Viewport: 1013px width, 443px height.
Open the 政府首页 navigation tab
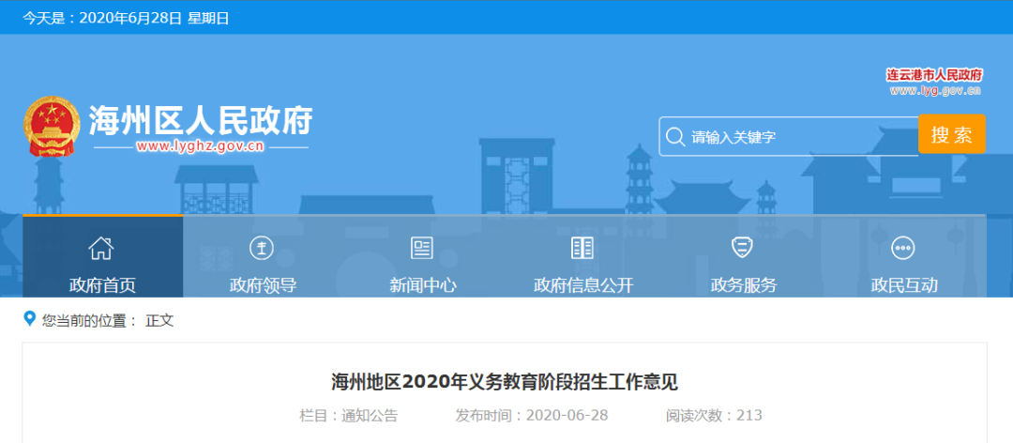103,257
